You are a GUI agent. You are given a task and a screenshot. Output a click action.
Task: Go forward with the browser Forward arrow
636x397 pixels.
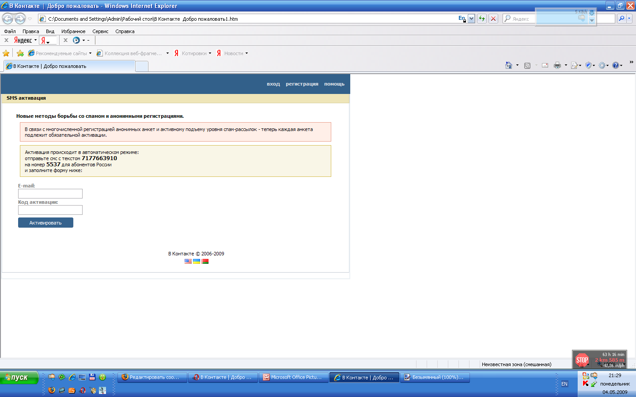click(20, 19)
